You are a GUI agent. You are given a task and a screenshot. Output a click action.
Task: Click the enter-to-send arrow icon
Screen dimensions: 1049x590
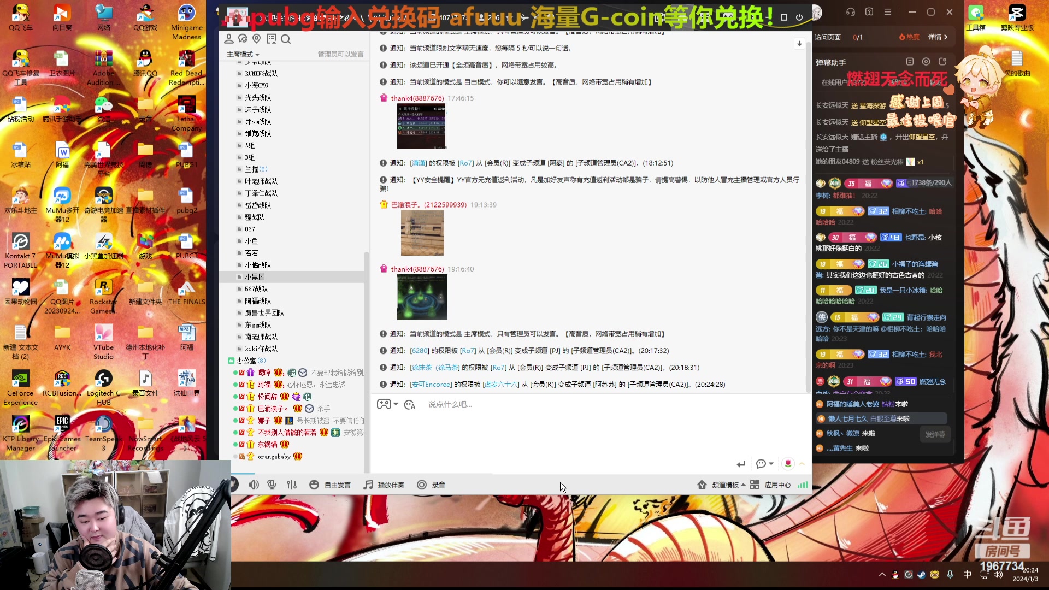click(x=741, y=464)
